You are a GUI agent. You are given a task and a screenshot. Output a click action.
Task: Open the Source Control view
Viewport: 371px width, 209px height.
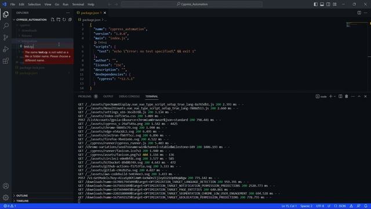click(x=6, y=37)
